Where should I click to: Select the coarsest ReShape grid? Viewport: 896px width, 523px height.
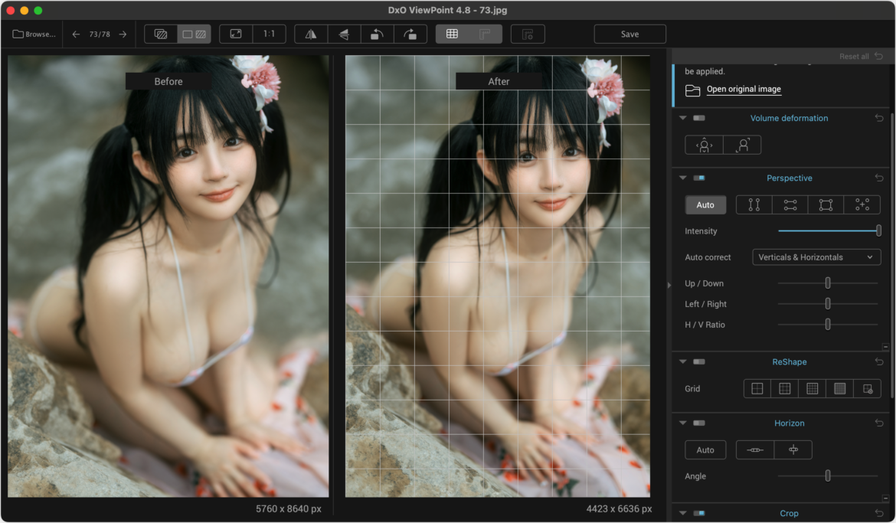757,389
